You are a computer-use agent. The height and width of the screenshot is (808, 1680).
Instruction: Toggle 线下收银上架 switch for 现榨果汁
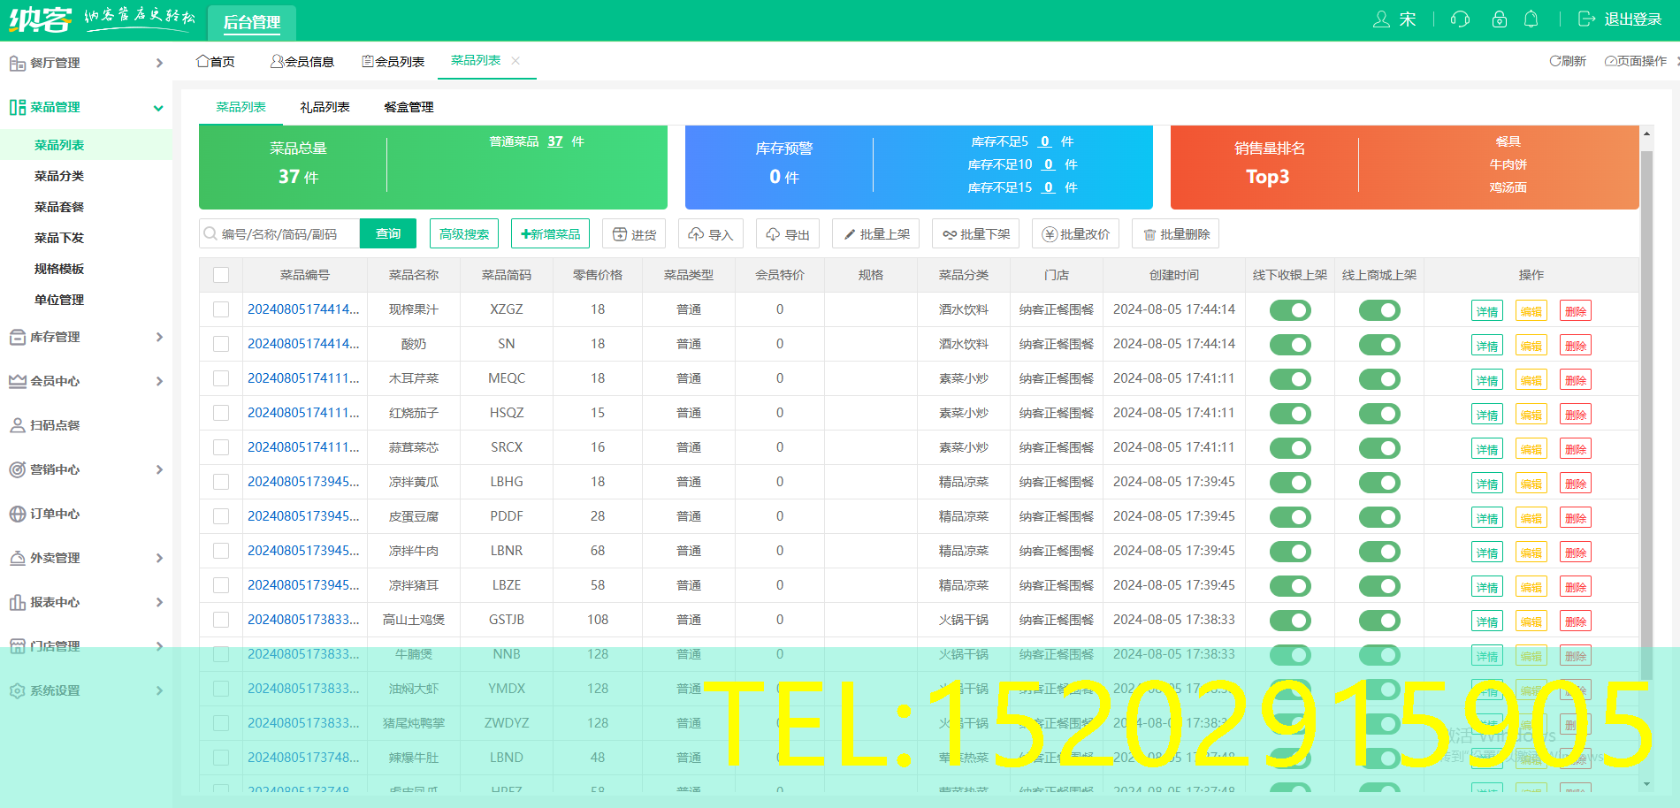1290,310
